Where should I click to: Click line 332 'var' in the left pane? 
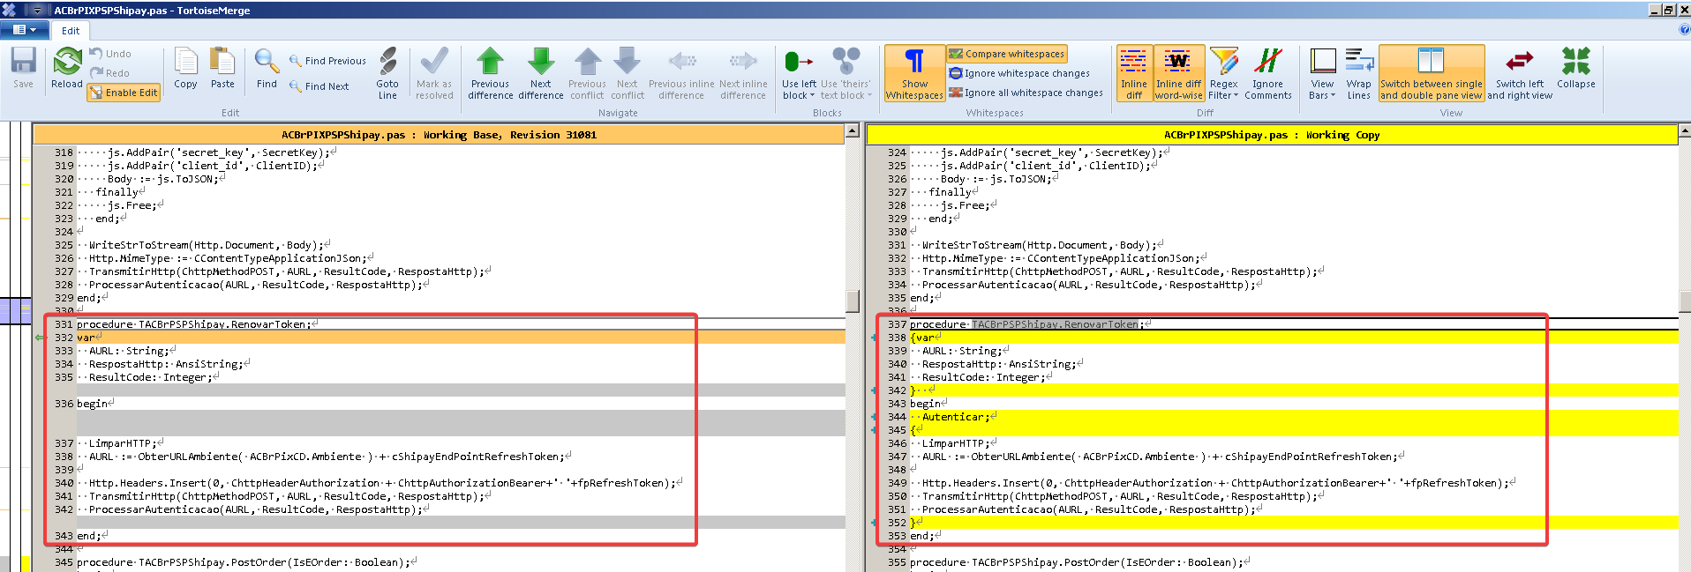pos(460,338)
